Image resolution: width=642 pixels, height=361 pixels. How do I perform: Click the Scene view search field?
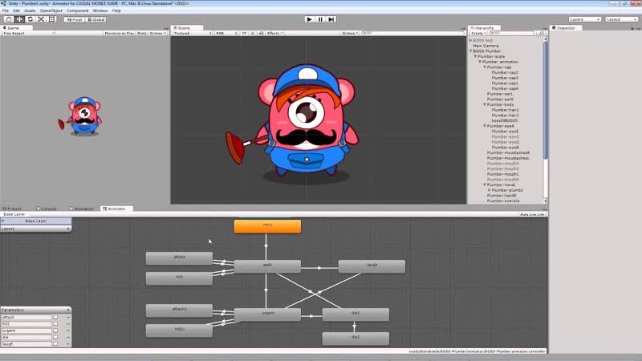click(412, 33)
